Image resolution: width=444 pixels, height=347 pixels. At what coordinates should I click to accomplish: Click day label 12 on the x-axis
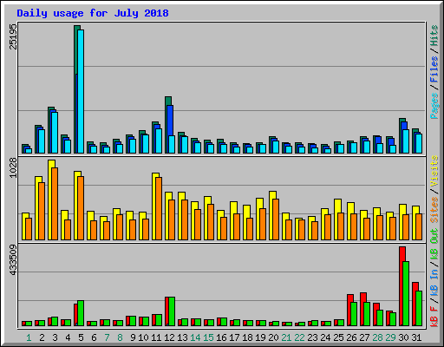pyautogui.click(x=169, y=337)
